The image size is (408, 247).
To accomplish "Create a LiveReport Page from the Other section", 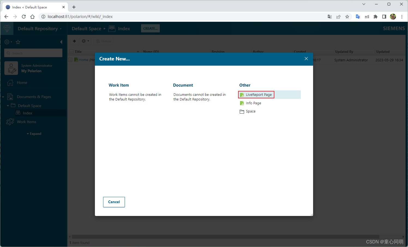I will tap(256, 94).
